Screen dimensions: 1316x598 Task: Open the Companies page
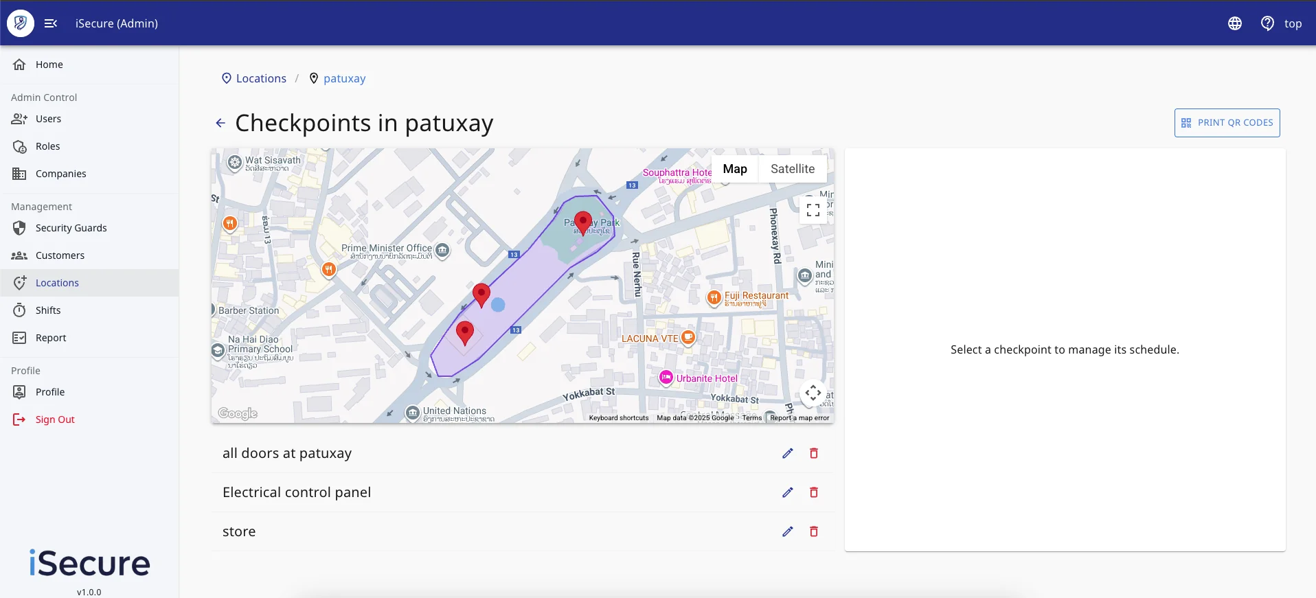tap(60, 174)
